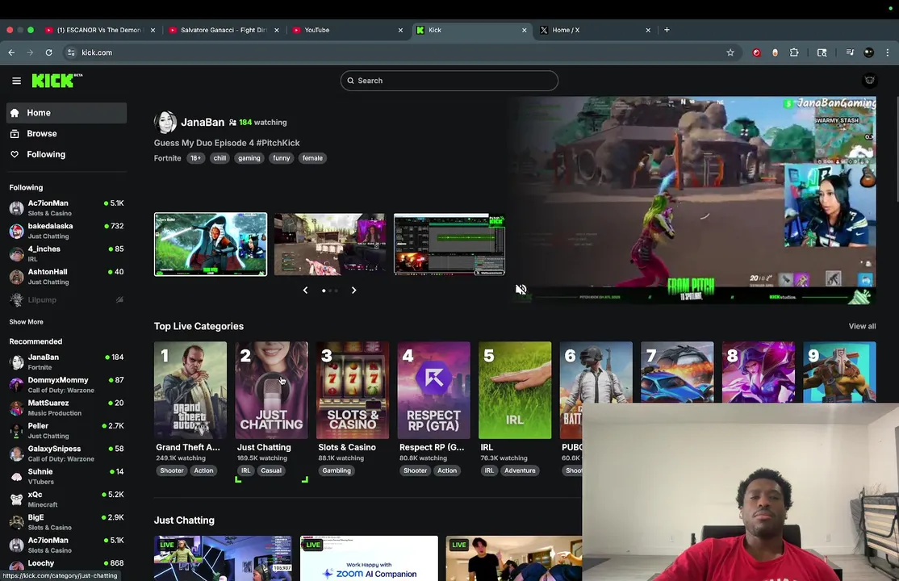899x581 pixels.
Task: Go to next featured stream
Action: tap(353, 290)
